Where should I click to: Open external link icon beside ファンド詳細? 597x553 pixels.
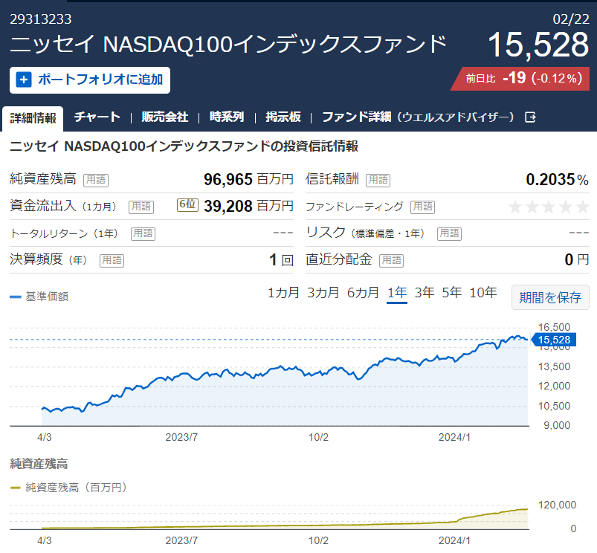coord(530,117)
